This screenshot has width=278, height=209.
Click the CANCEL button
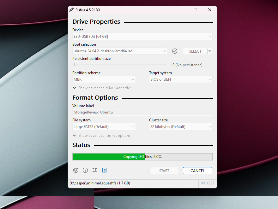[x=197, y=171]
